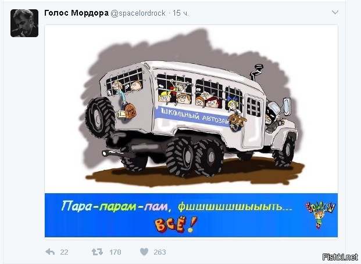This screenshot has width=361, height=264.
Task: Click the spare tire on bus rear
Action: 101,118
